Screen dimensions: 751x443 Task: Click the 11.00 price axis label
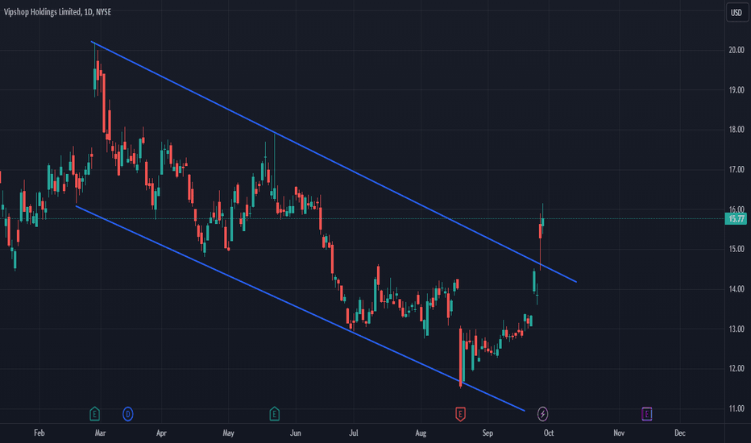point(736,408)
